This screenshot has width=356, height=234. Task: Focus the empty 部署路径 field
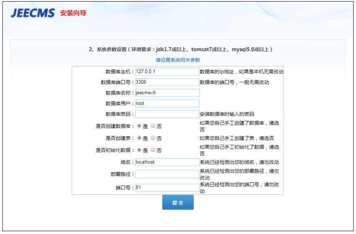pos(167,174)
